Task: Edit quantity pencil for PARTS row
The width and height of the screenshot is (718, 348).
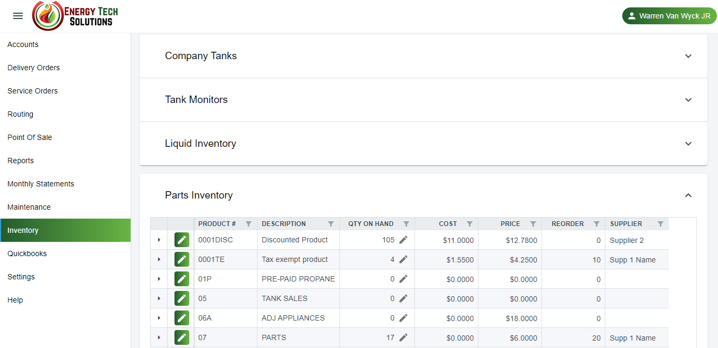Action: click(x=403, y=338)
